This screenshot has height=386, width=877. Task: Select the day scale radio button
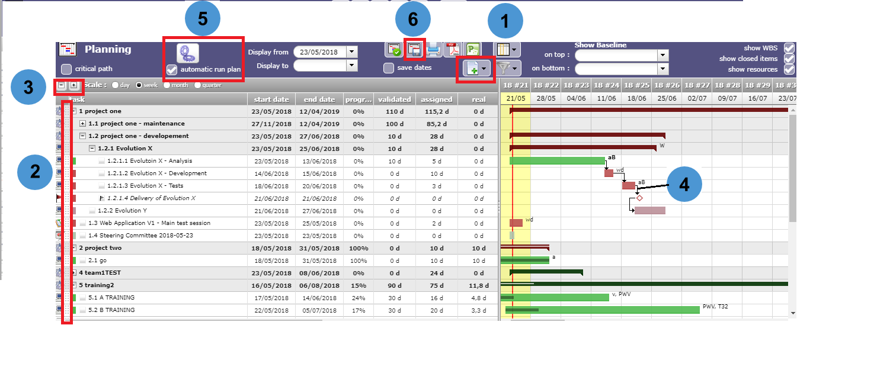115,85
